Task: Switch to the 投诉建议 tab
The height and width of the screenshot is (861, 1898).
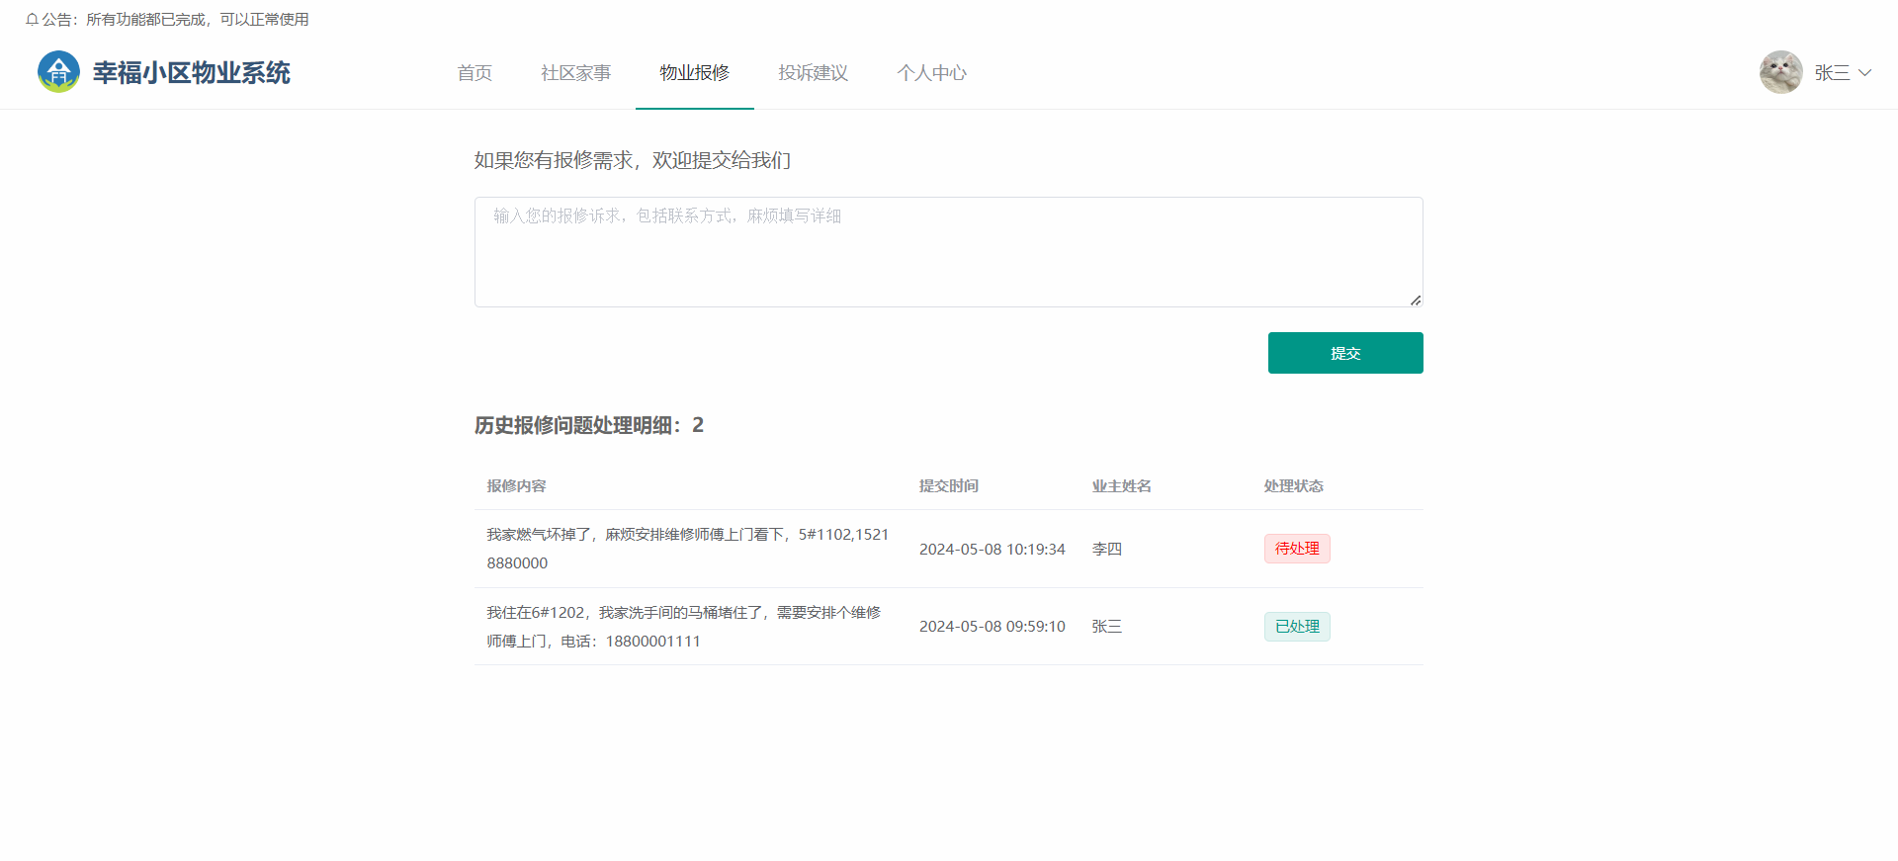Action: (x=814, y=73)
